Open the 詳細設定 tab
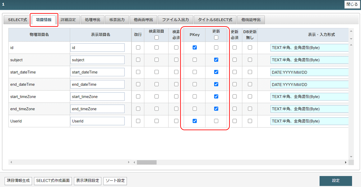 click(x=68, y=20)
